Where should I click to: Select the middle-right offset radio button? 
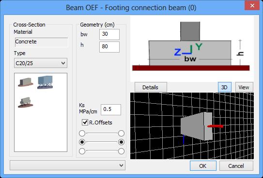tap(121, 142)
